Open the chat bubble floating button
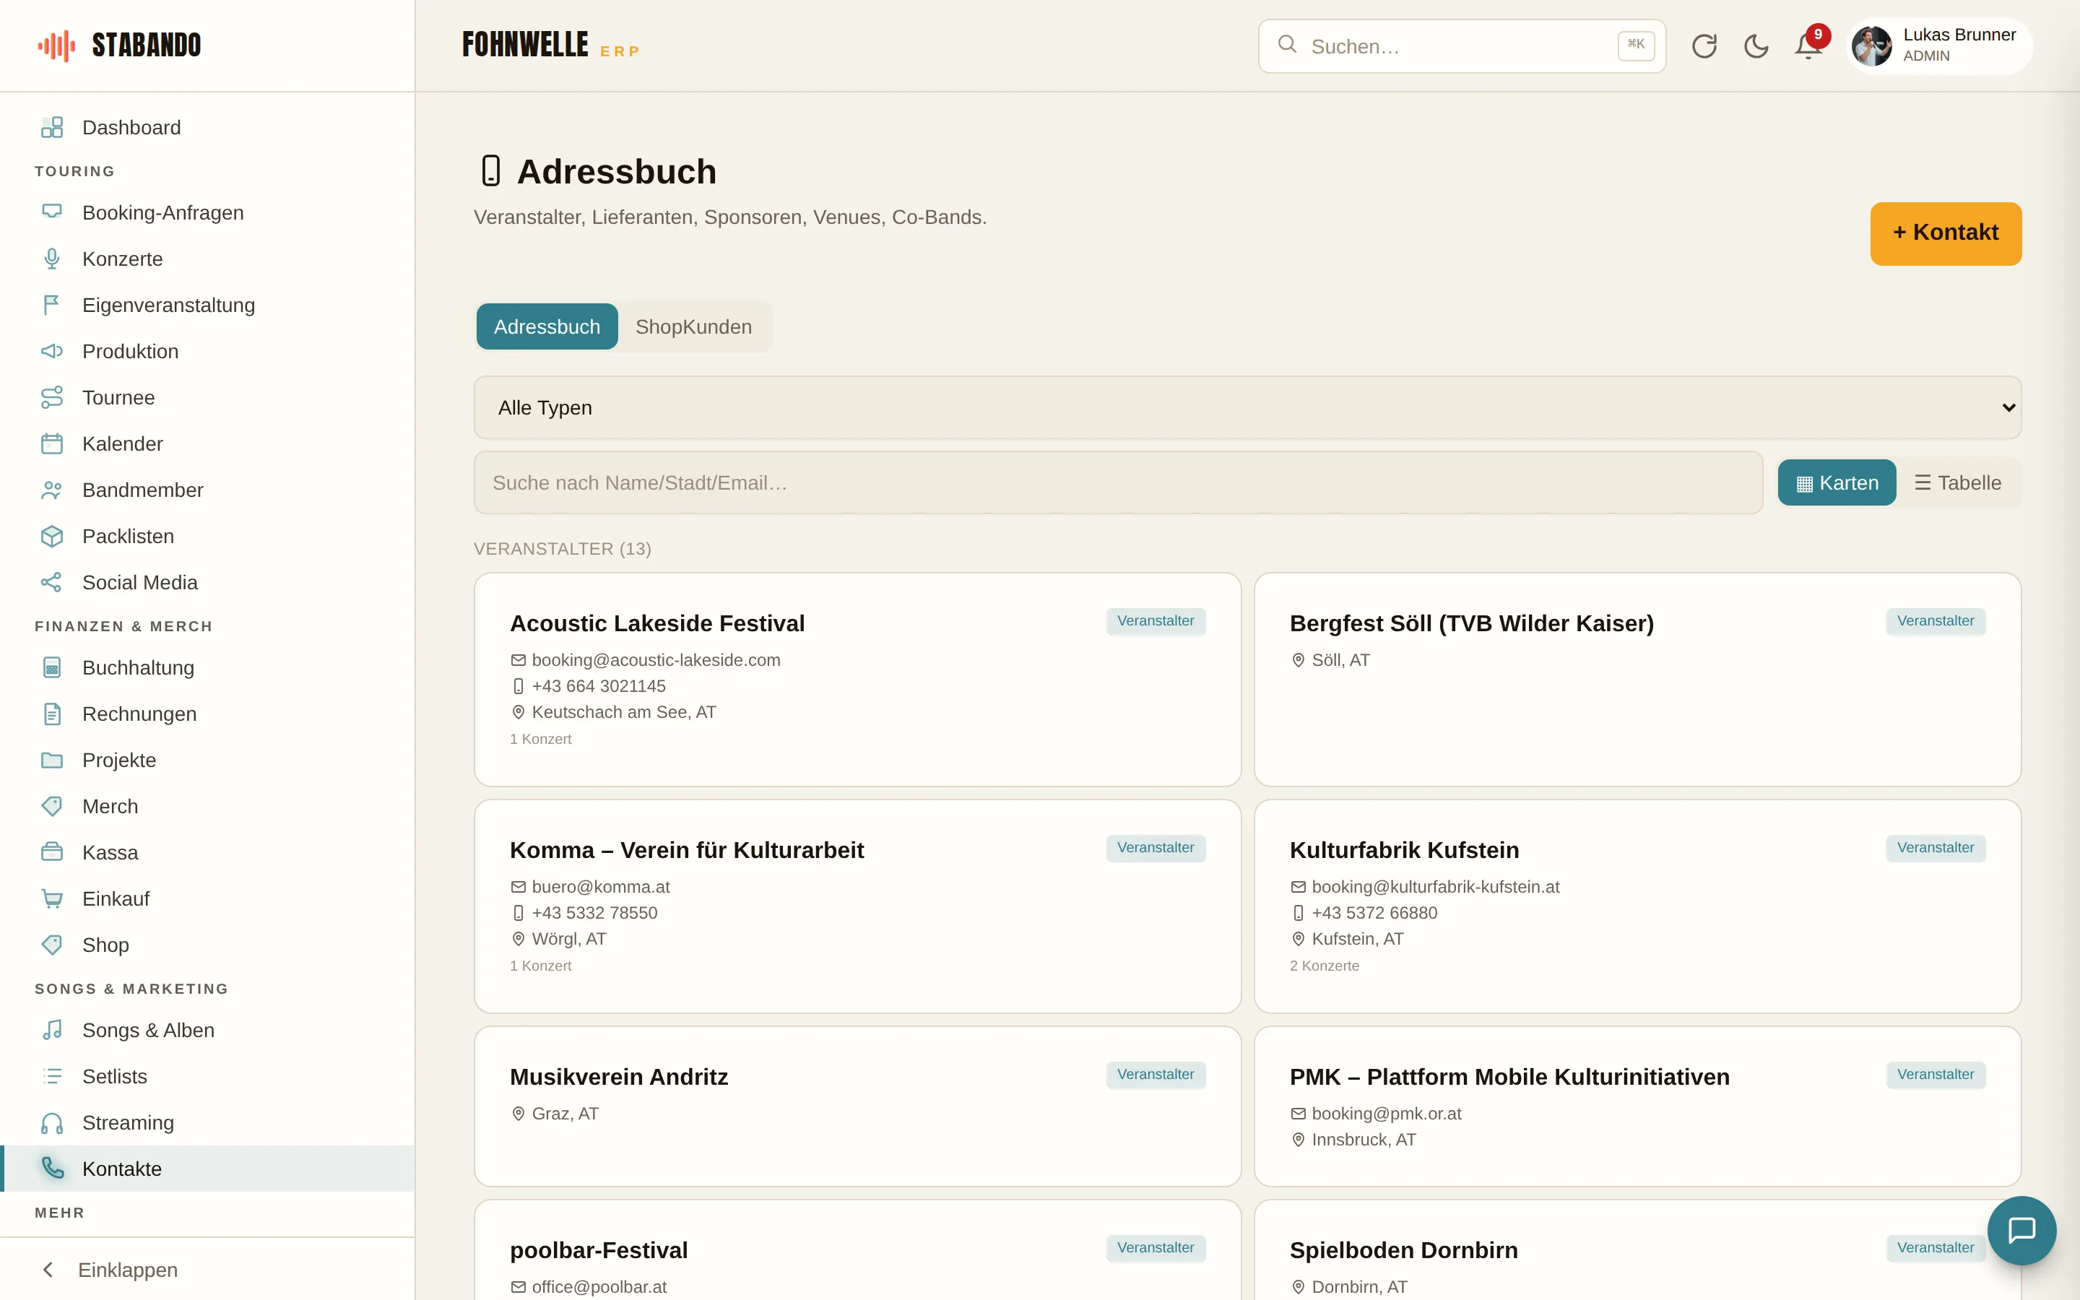 pyautogui.click(x=2021, y=1231)
